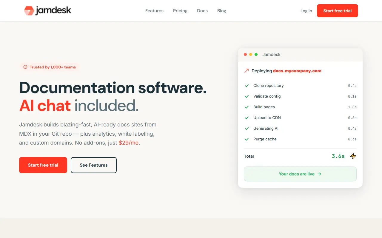The width and height of the screenshot is (382, 238).
Task: Click the jamdesk wordmark in header
Action: [53, 11]
